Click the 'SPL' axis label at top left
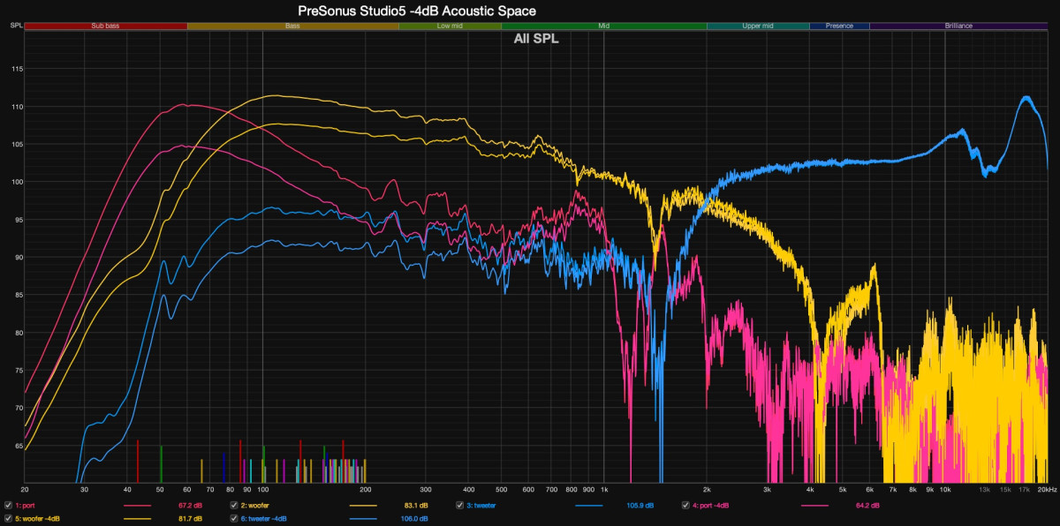 pos(16,26)
